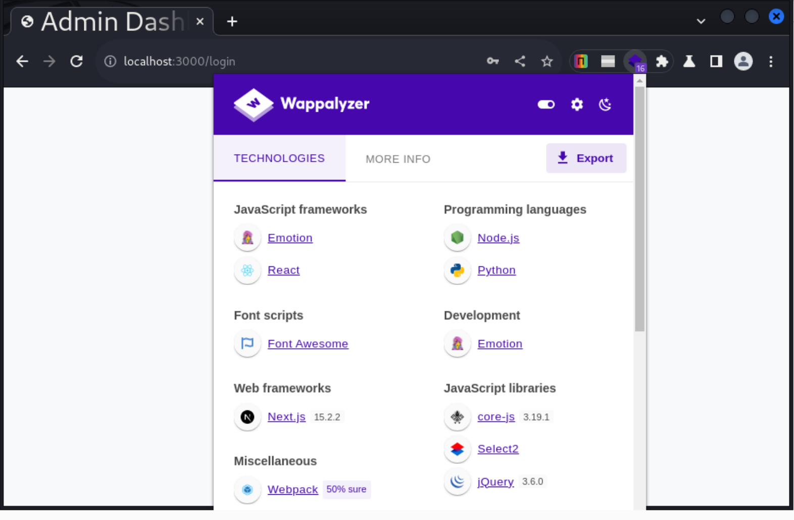The height and width of the screenshot is (520, 794).
Task: Click the share icon in address bar
Action: [520, 62]
